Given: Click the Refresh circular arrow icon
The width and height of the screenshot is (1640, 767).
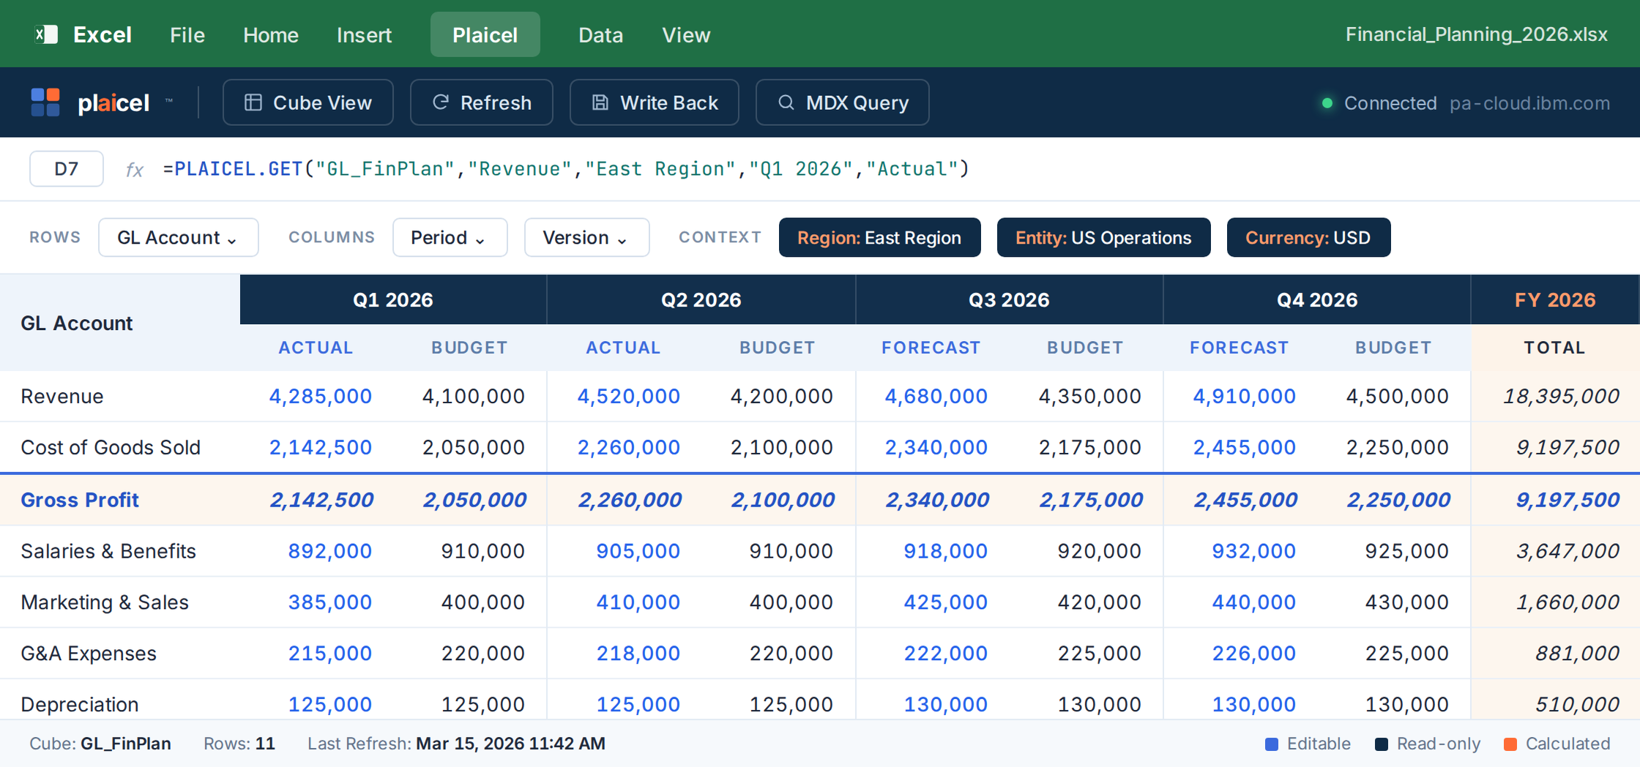Looking at the screenshot, I should (440, 102).
